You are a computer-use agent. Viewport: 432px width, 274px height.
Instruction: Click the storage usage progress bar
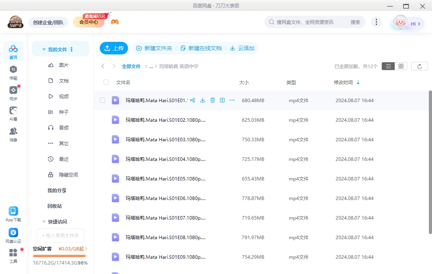click(x=59, y=256)
